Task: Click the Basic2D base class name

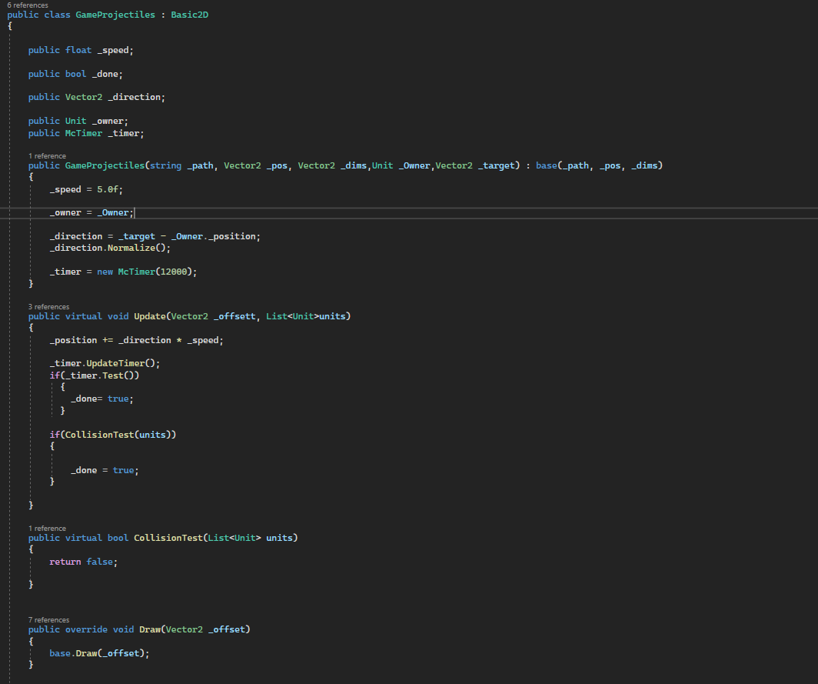Action: (189, 15)
